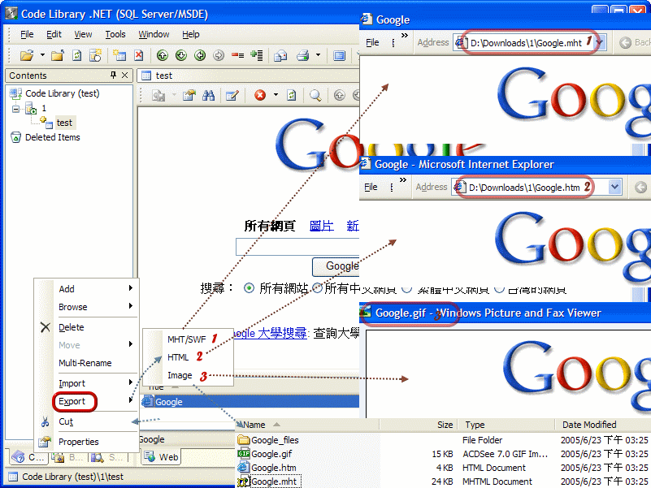Screen dimensions: 651x488
Task: Select the highlighted Google row in list
Action: [250, 402]
